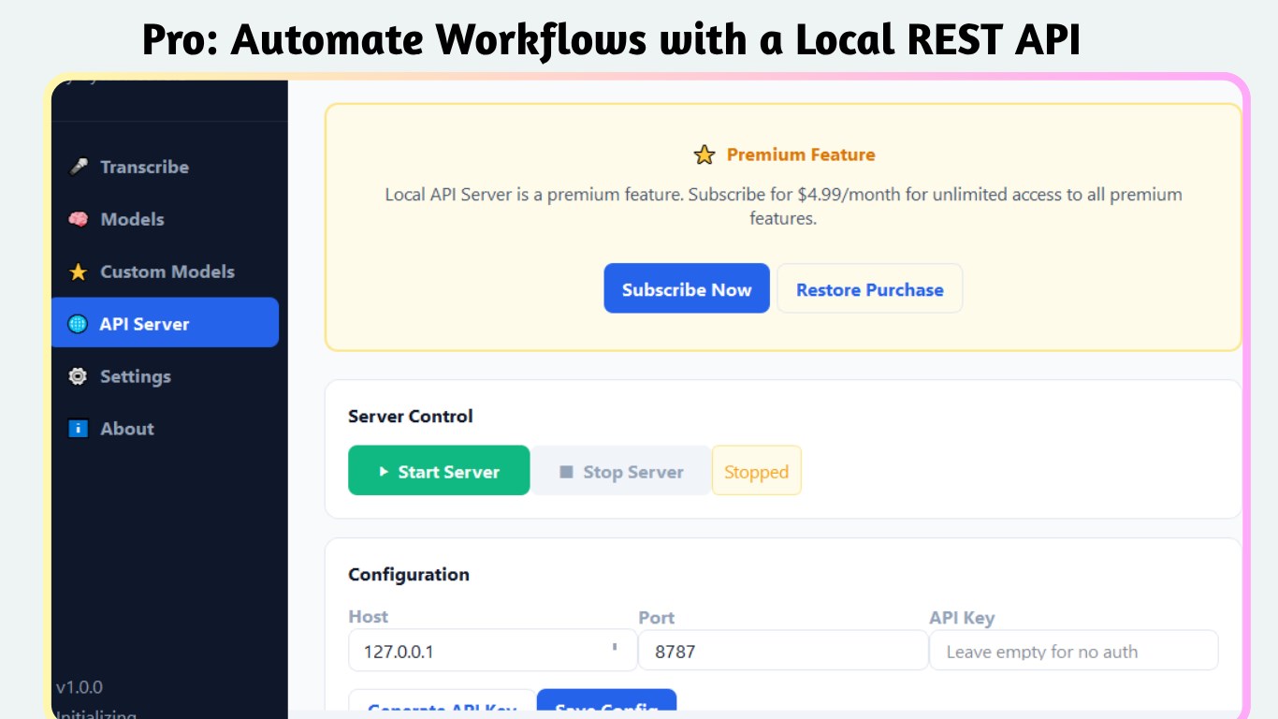1278x719 pixels.
Task: Click the Premium Feature heading
Action: tap(801, 154)
